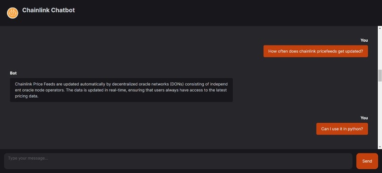This screenshot has height=173, width=382.
Task: Select the 'How often does chainlink pricefeeds' message
Action: pos(316,51)
